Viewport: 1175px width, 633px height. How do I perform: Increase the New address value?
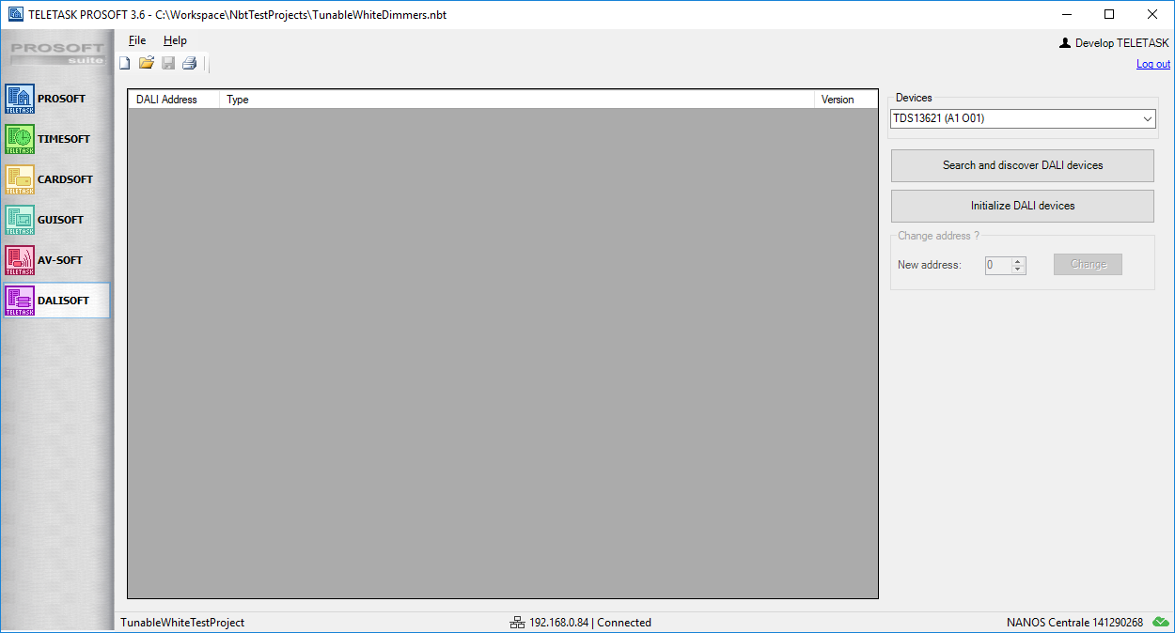click(1018, 261)
